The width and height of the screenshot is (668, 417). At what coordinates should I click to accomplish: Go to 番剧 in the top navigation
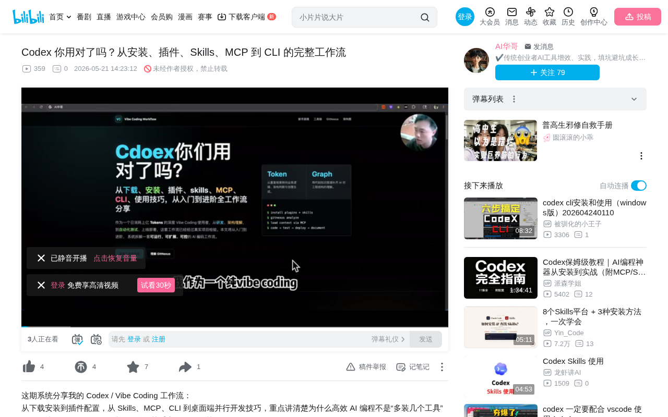[x=84, y=17]
